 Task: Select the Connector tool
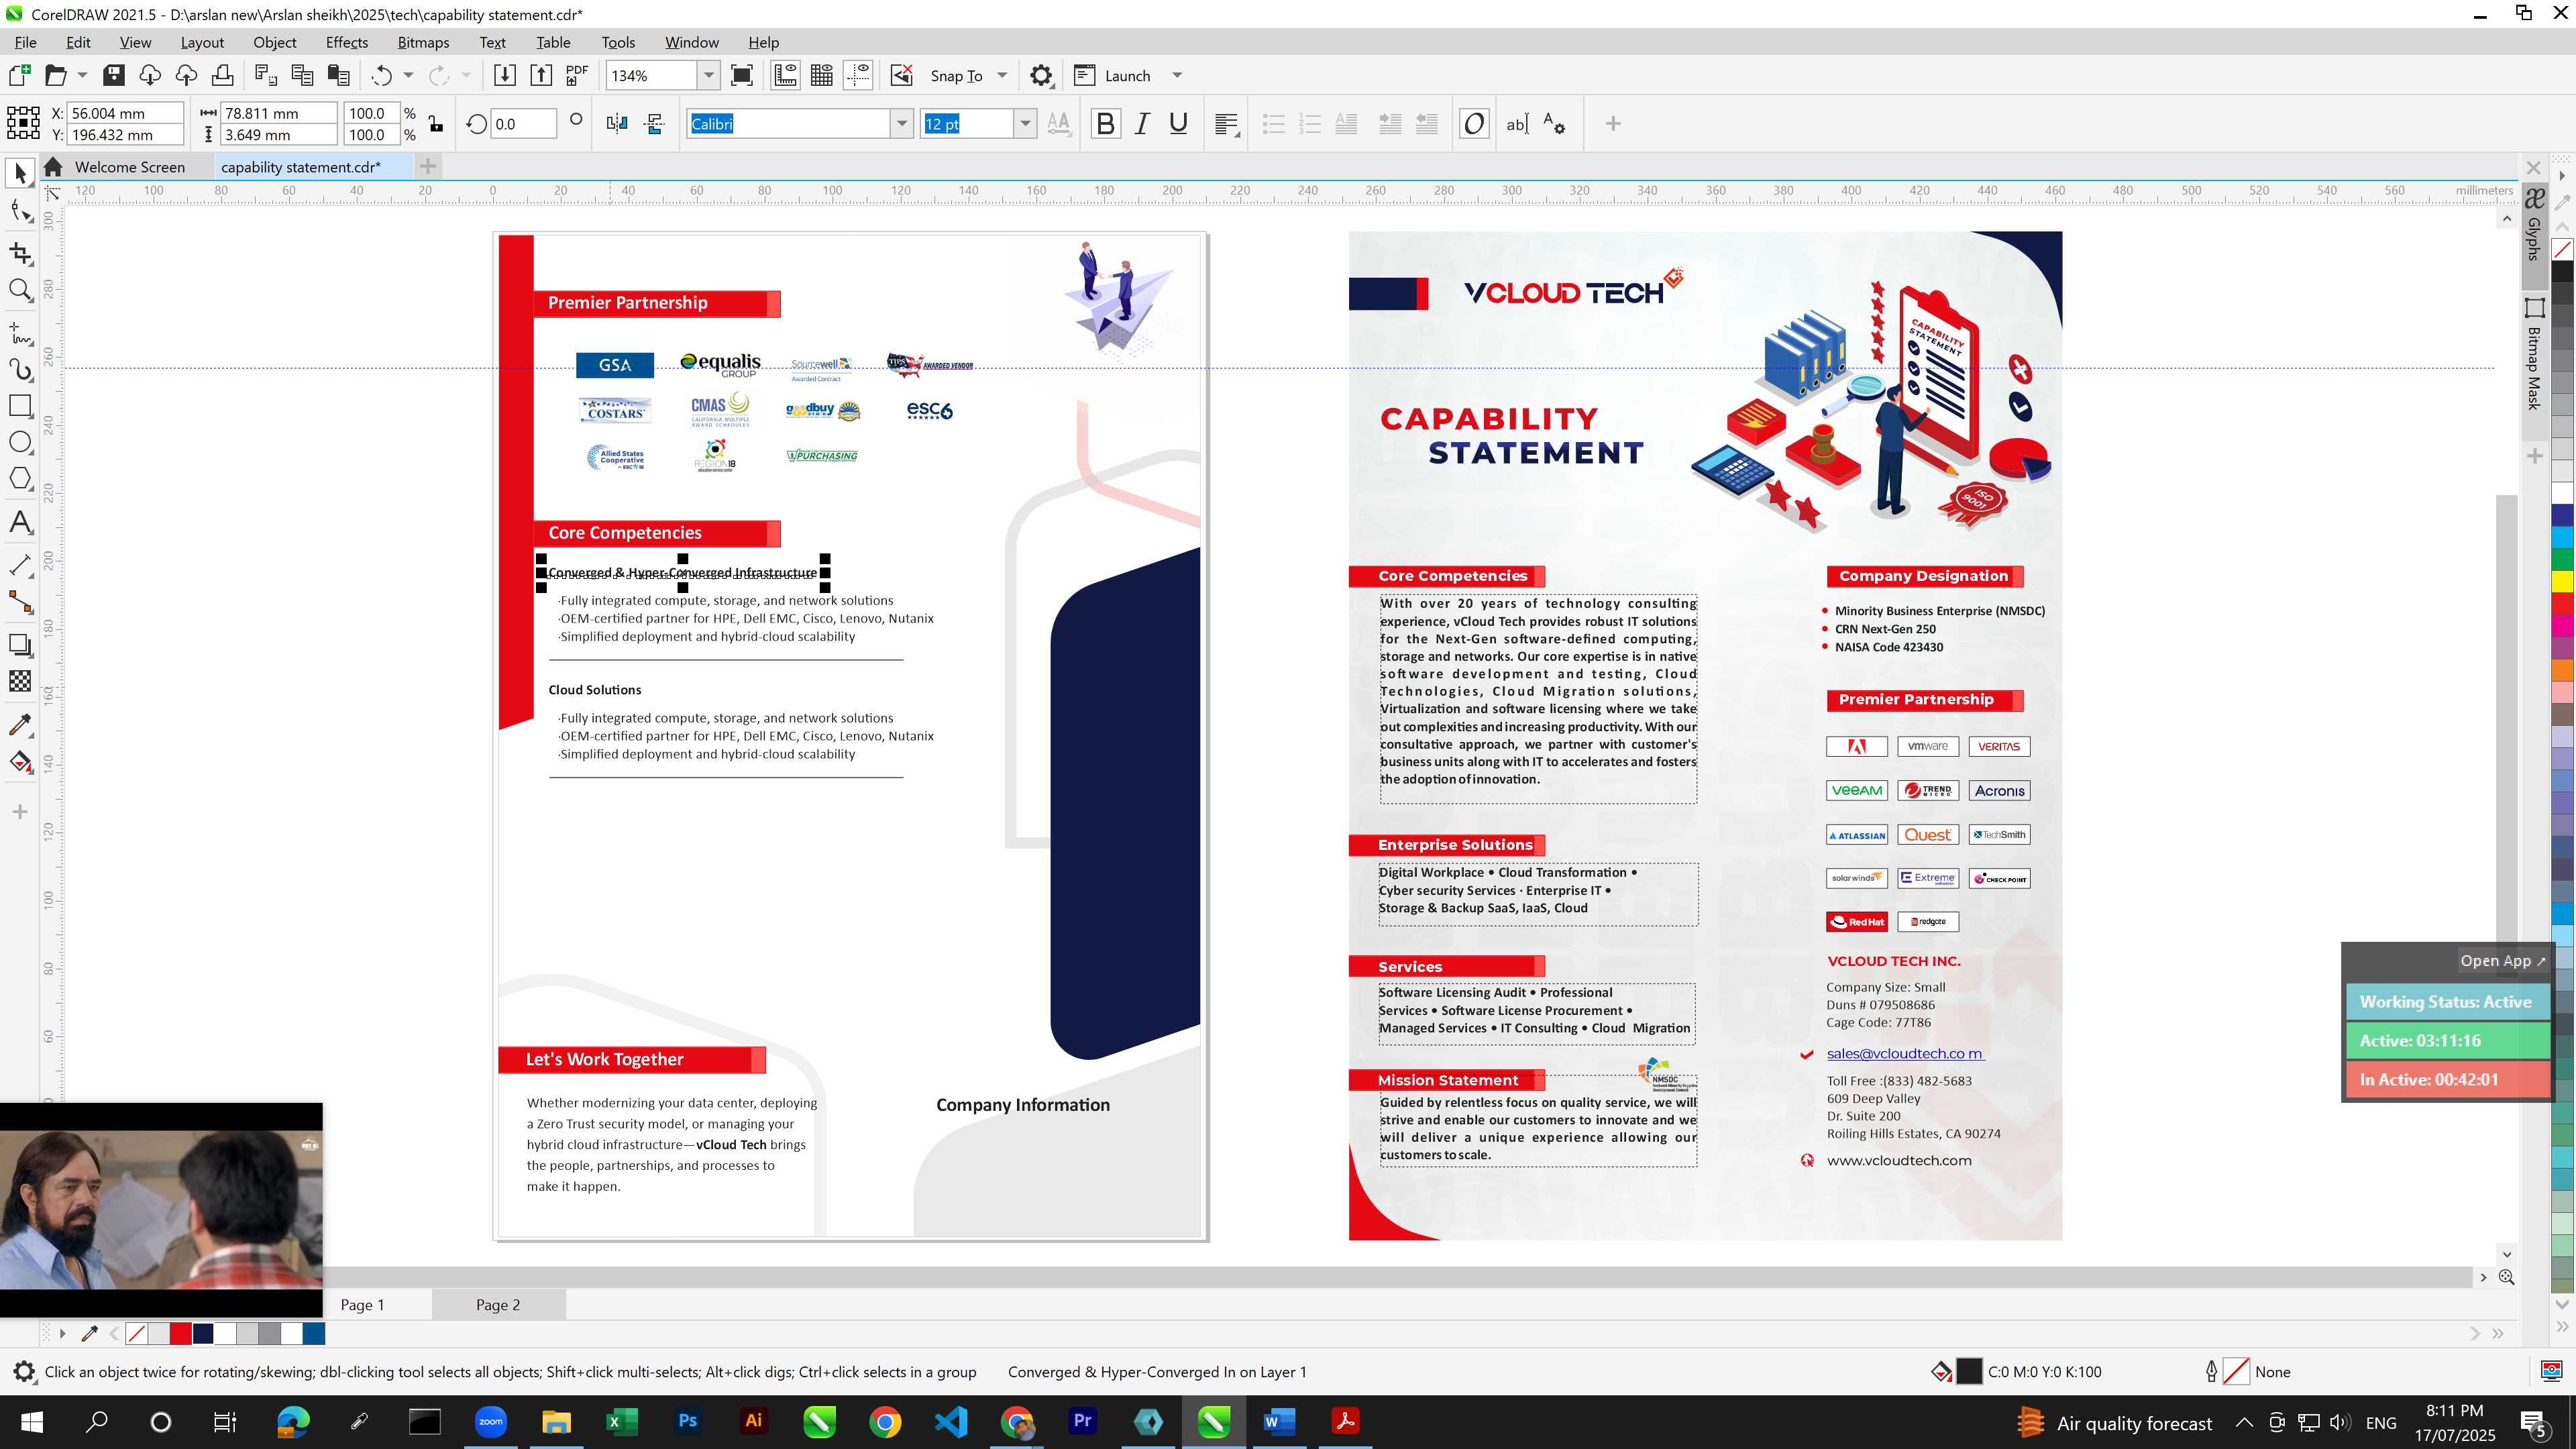[x=20, y=602]
